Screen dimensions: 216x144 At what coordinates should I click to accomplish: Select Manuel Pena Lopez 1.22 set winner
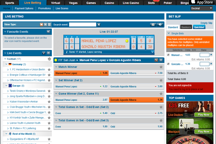coord(81,86)
